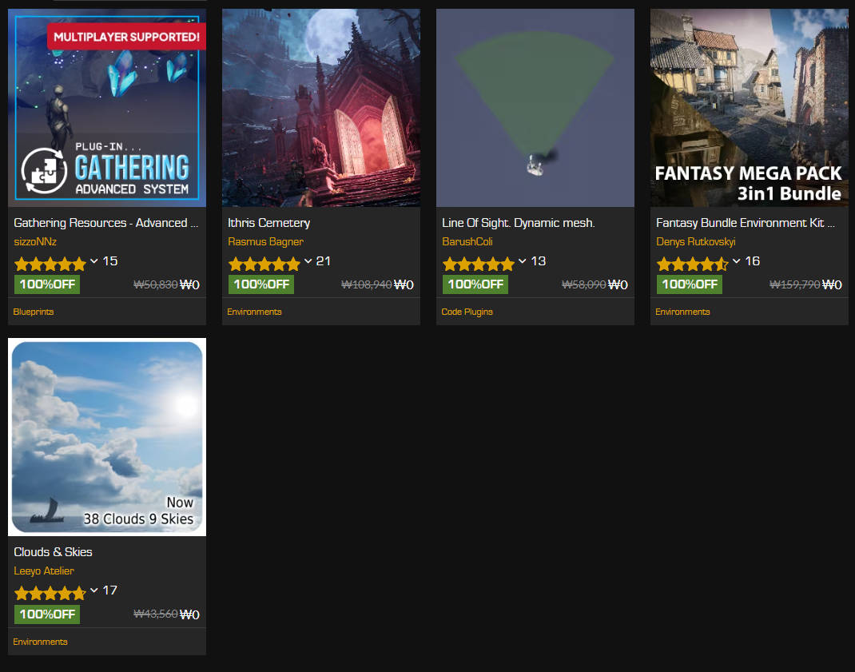Screen dimensions: 855x672
Task: Open the Fantasy Mega Pack bundle thumbnail
Action: click(750, 107)
